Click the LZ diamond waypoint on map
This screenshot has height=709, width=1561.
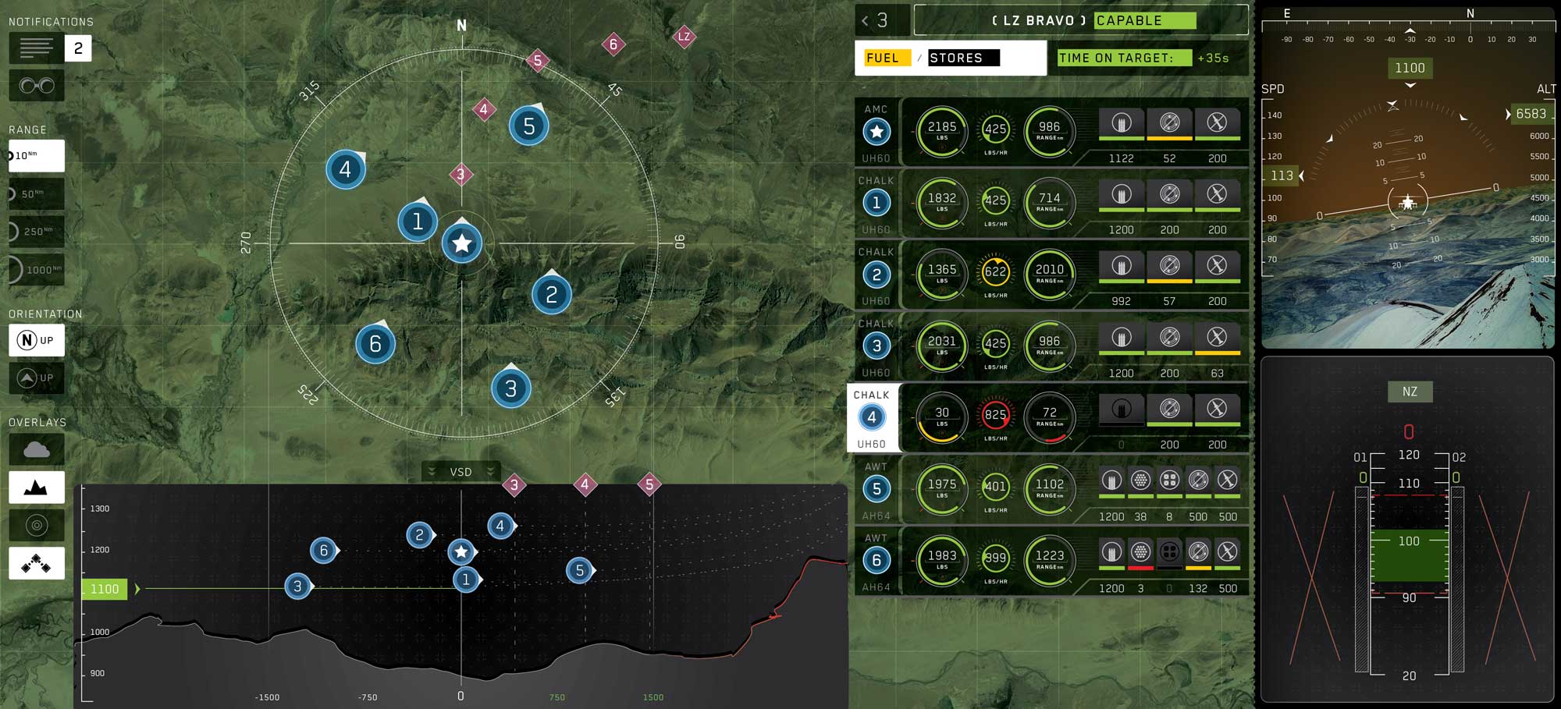point(684,37)
